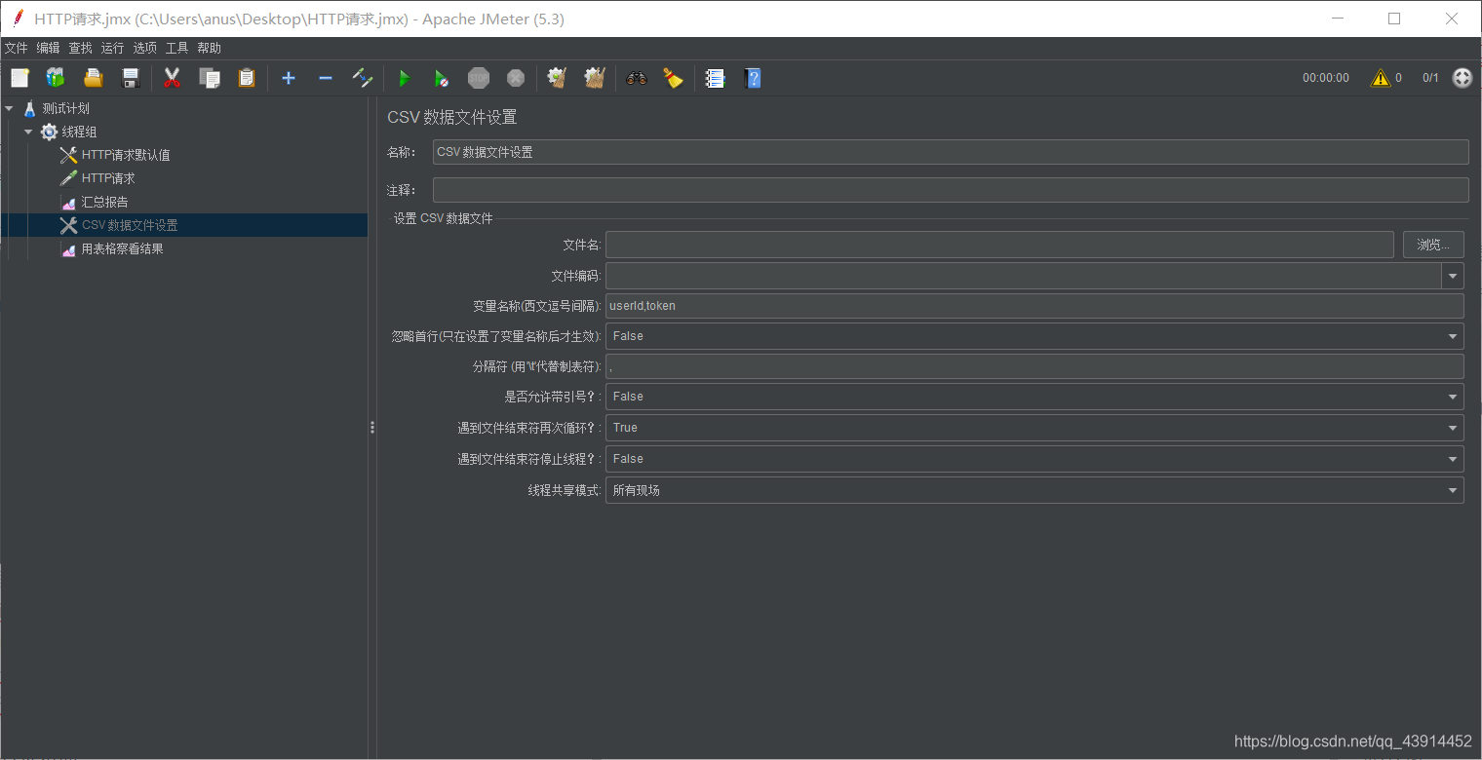Click the panel splitter handle dots

(372, 427)
